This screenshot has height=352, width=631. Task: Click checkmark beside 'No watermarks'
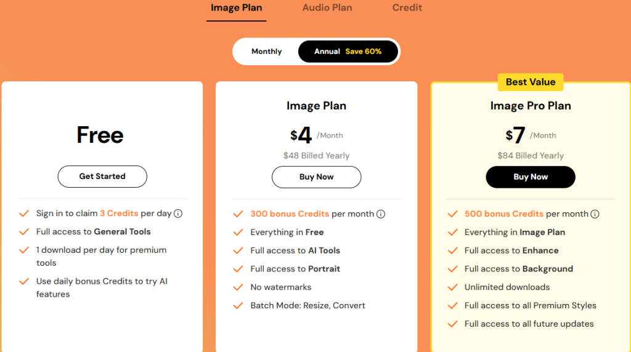point(238,287)
